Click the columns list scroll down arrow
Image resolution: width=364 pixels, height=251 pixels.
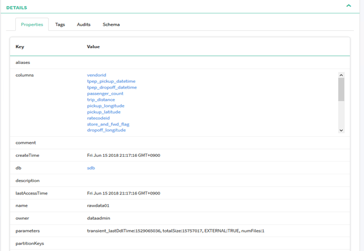[341, 130]
